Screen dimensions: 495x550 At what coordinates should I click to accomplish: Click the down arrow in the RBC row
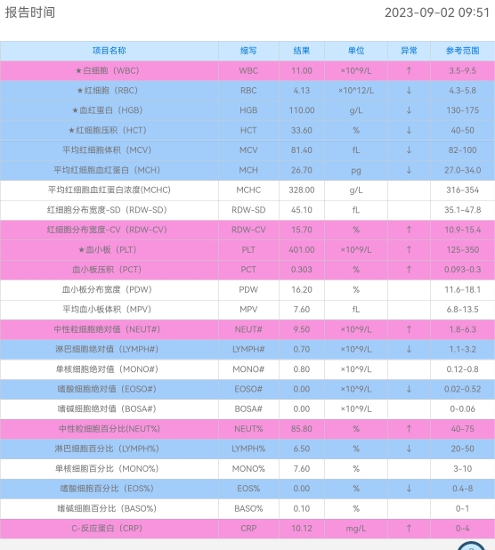click(409, 91)
